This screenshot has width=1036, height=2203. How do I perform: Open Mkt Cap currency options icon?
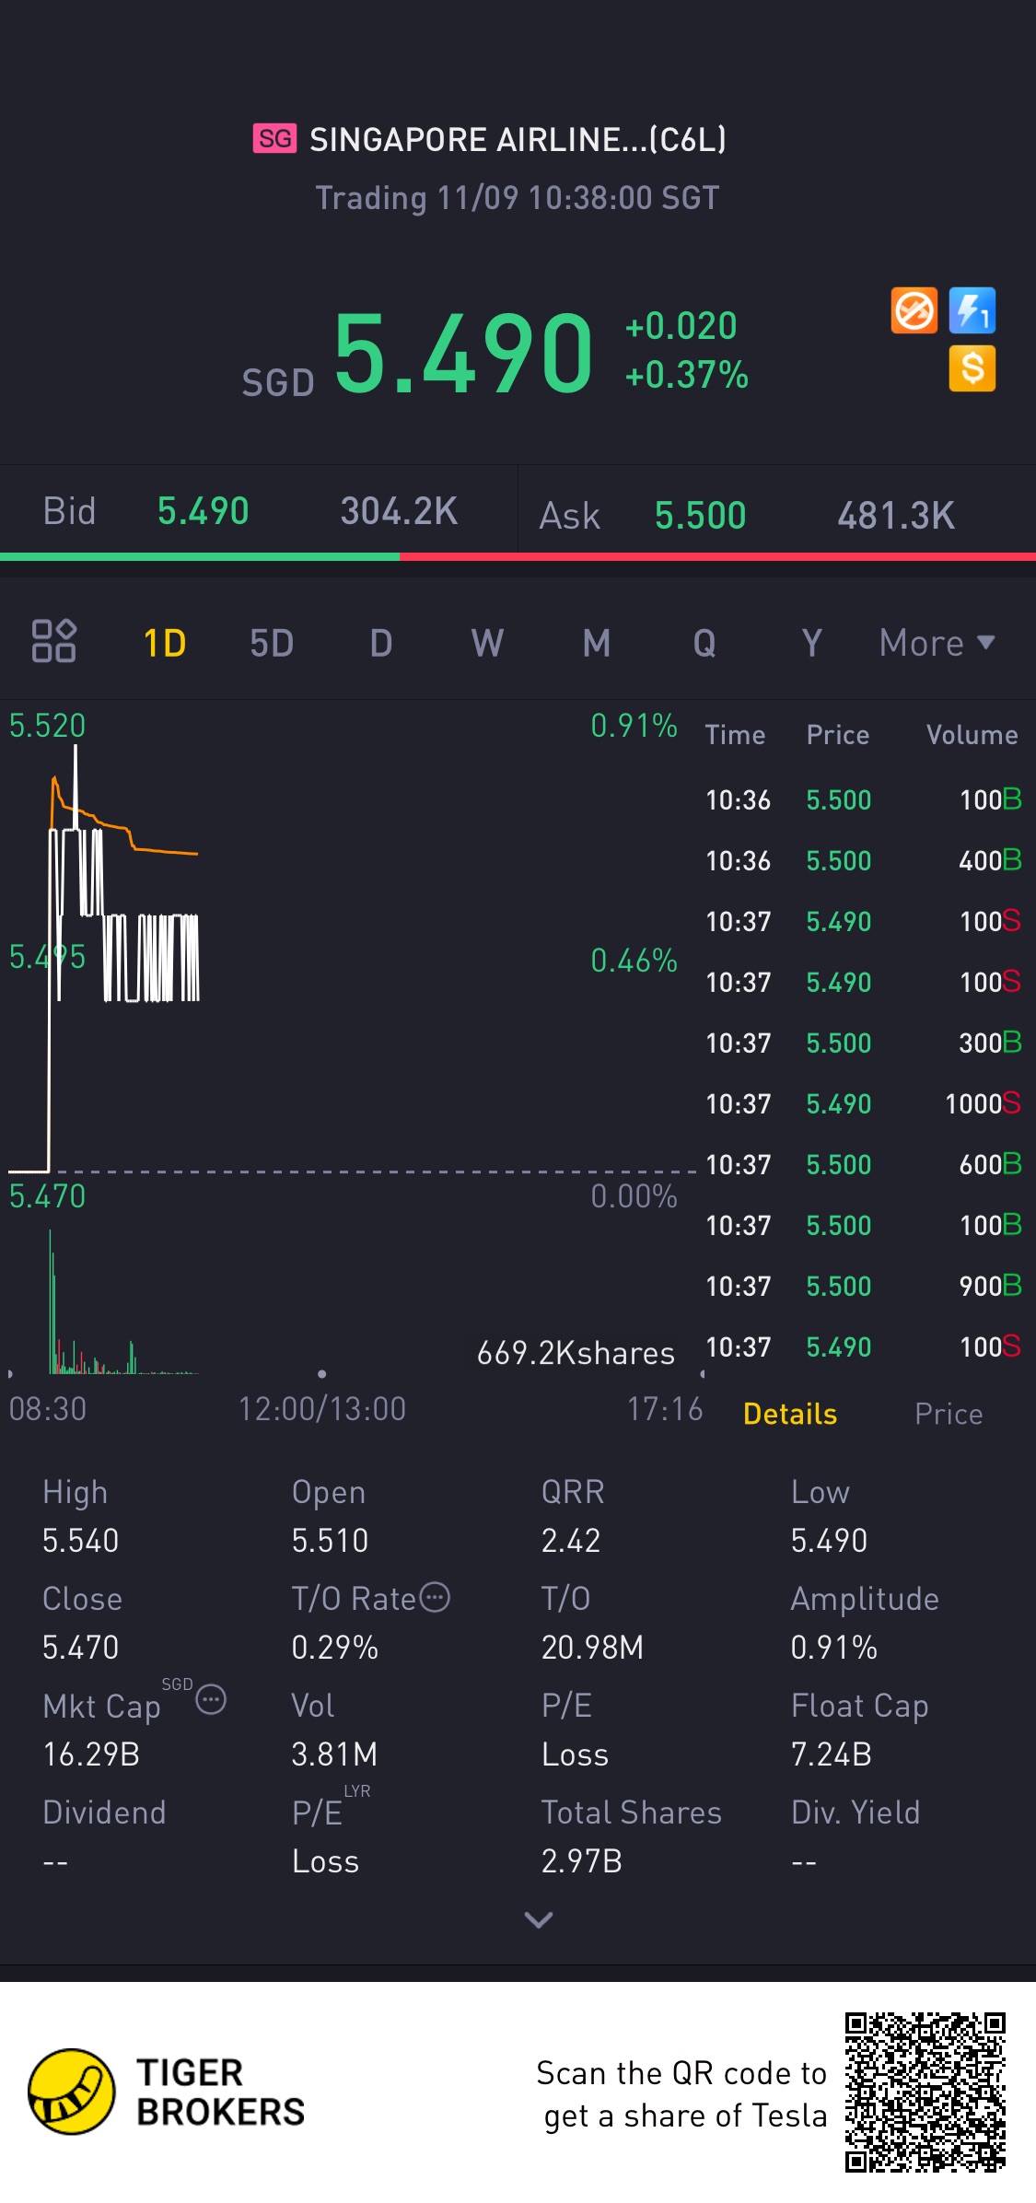tap(211, 1699)
